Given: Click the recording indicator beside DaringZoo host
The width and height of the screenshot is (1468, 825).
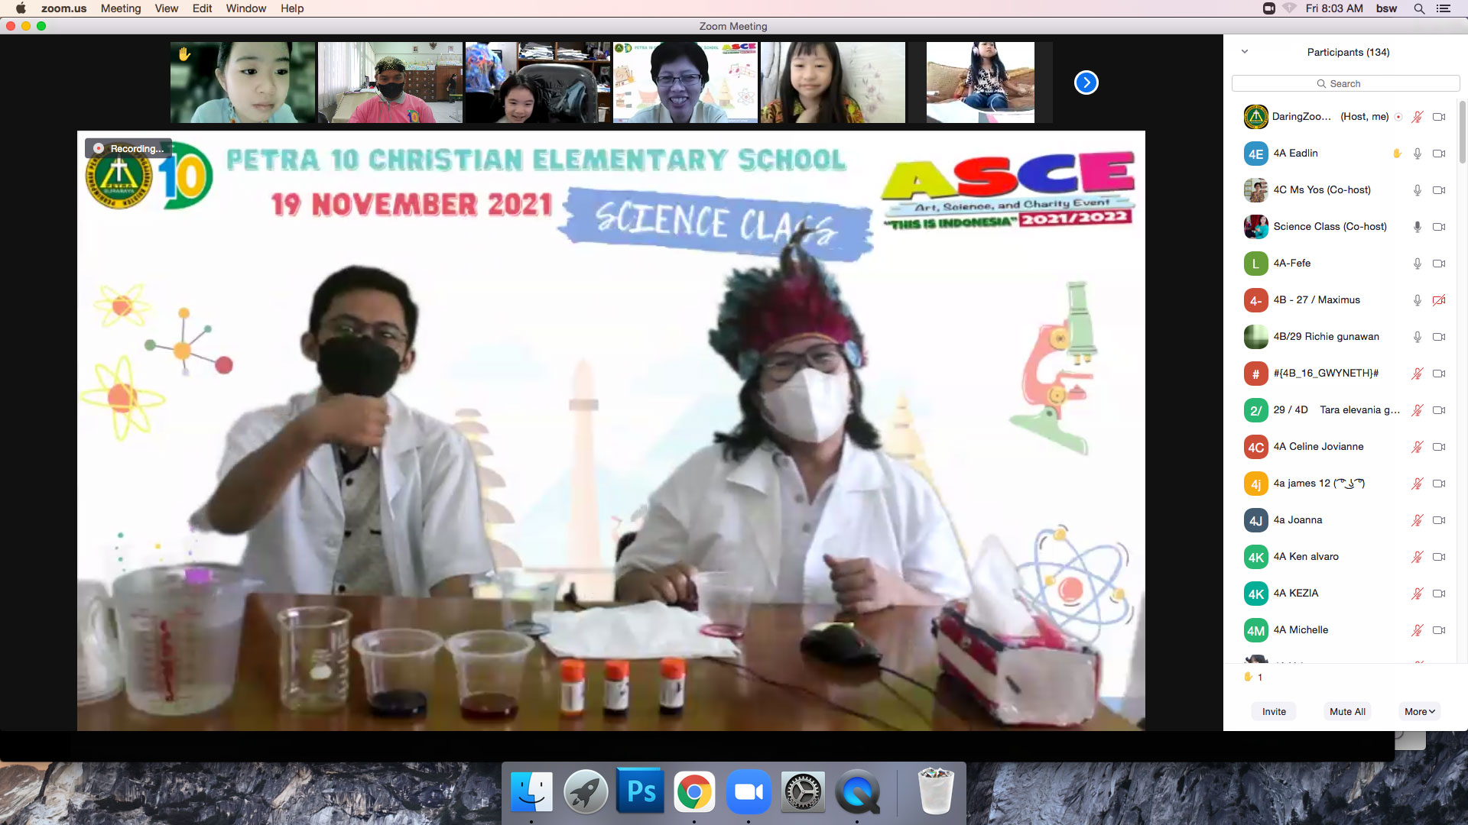Looking at the screenshot, I should click(x=1398, y=117).
